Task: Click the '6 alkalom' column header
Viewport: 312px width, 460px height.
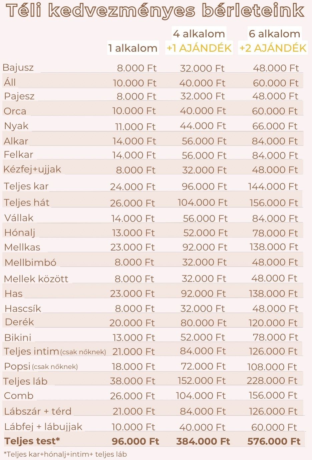Action: 274,34
